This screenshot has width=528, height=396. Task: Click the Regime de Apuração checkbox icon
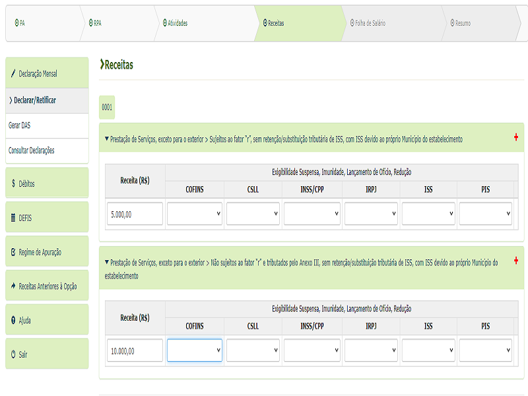point(13,252)
